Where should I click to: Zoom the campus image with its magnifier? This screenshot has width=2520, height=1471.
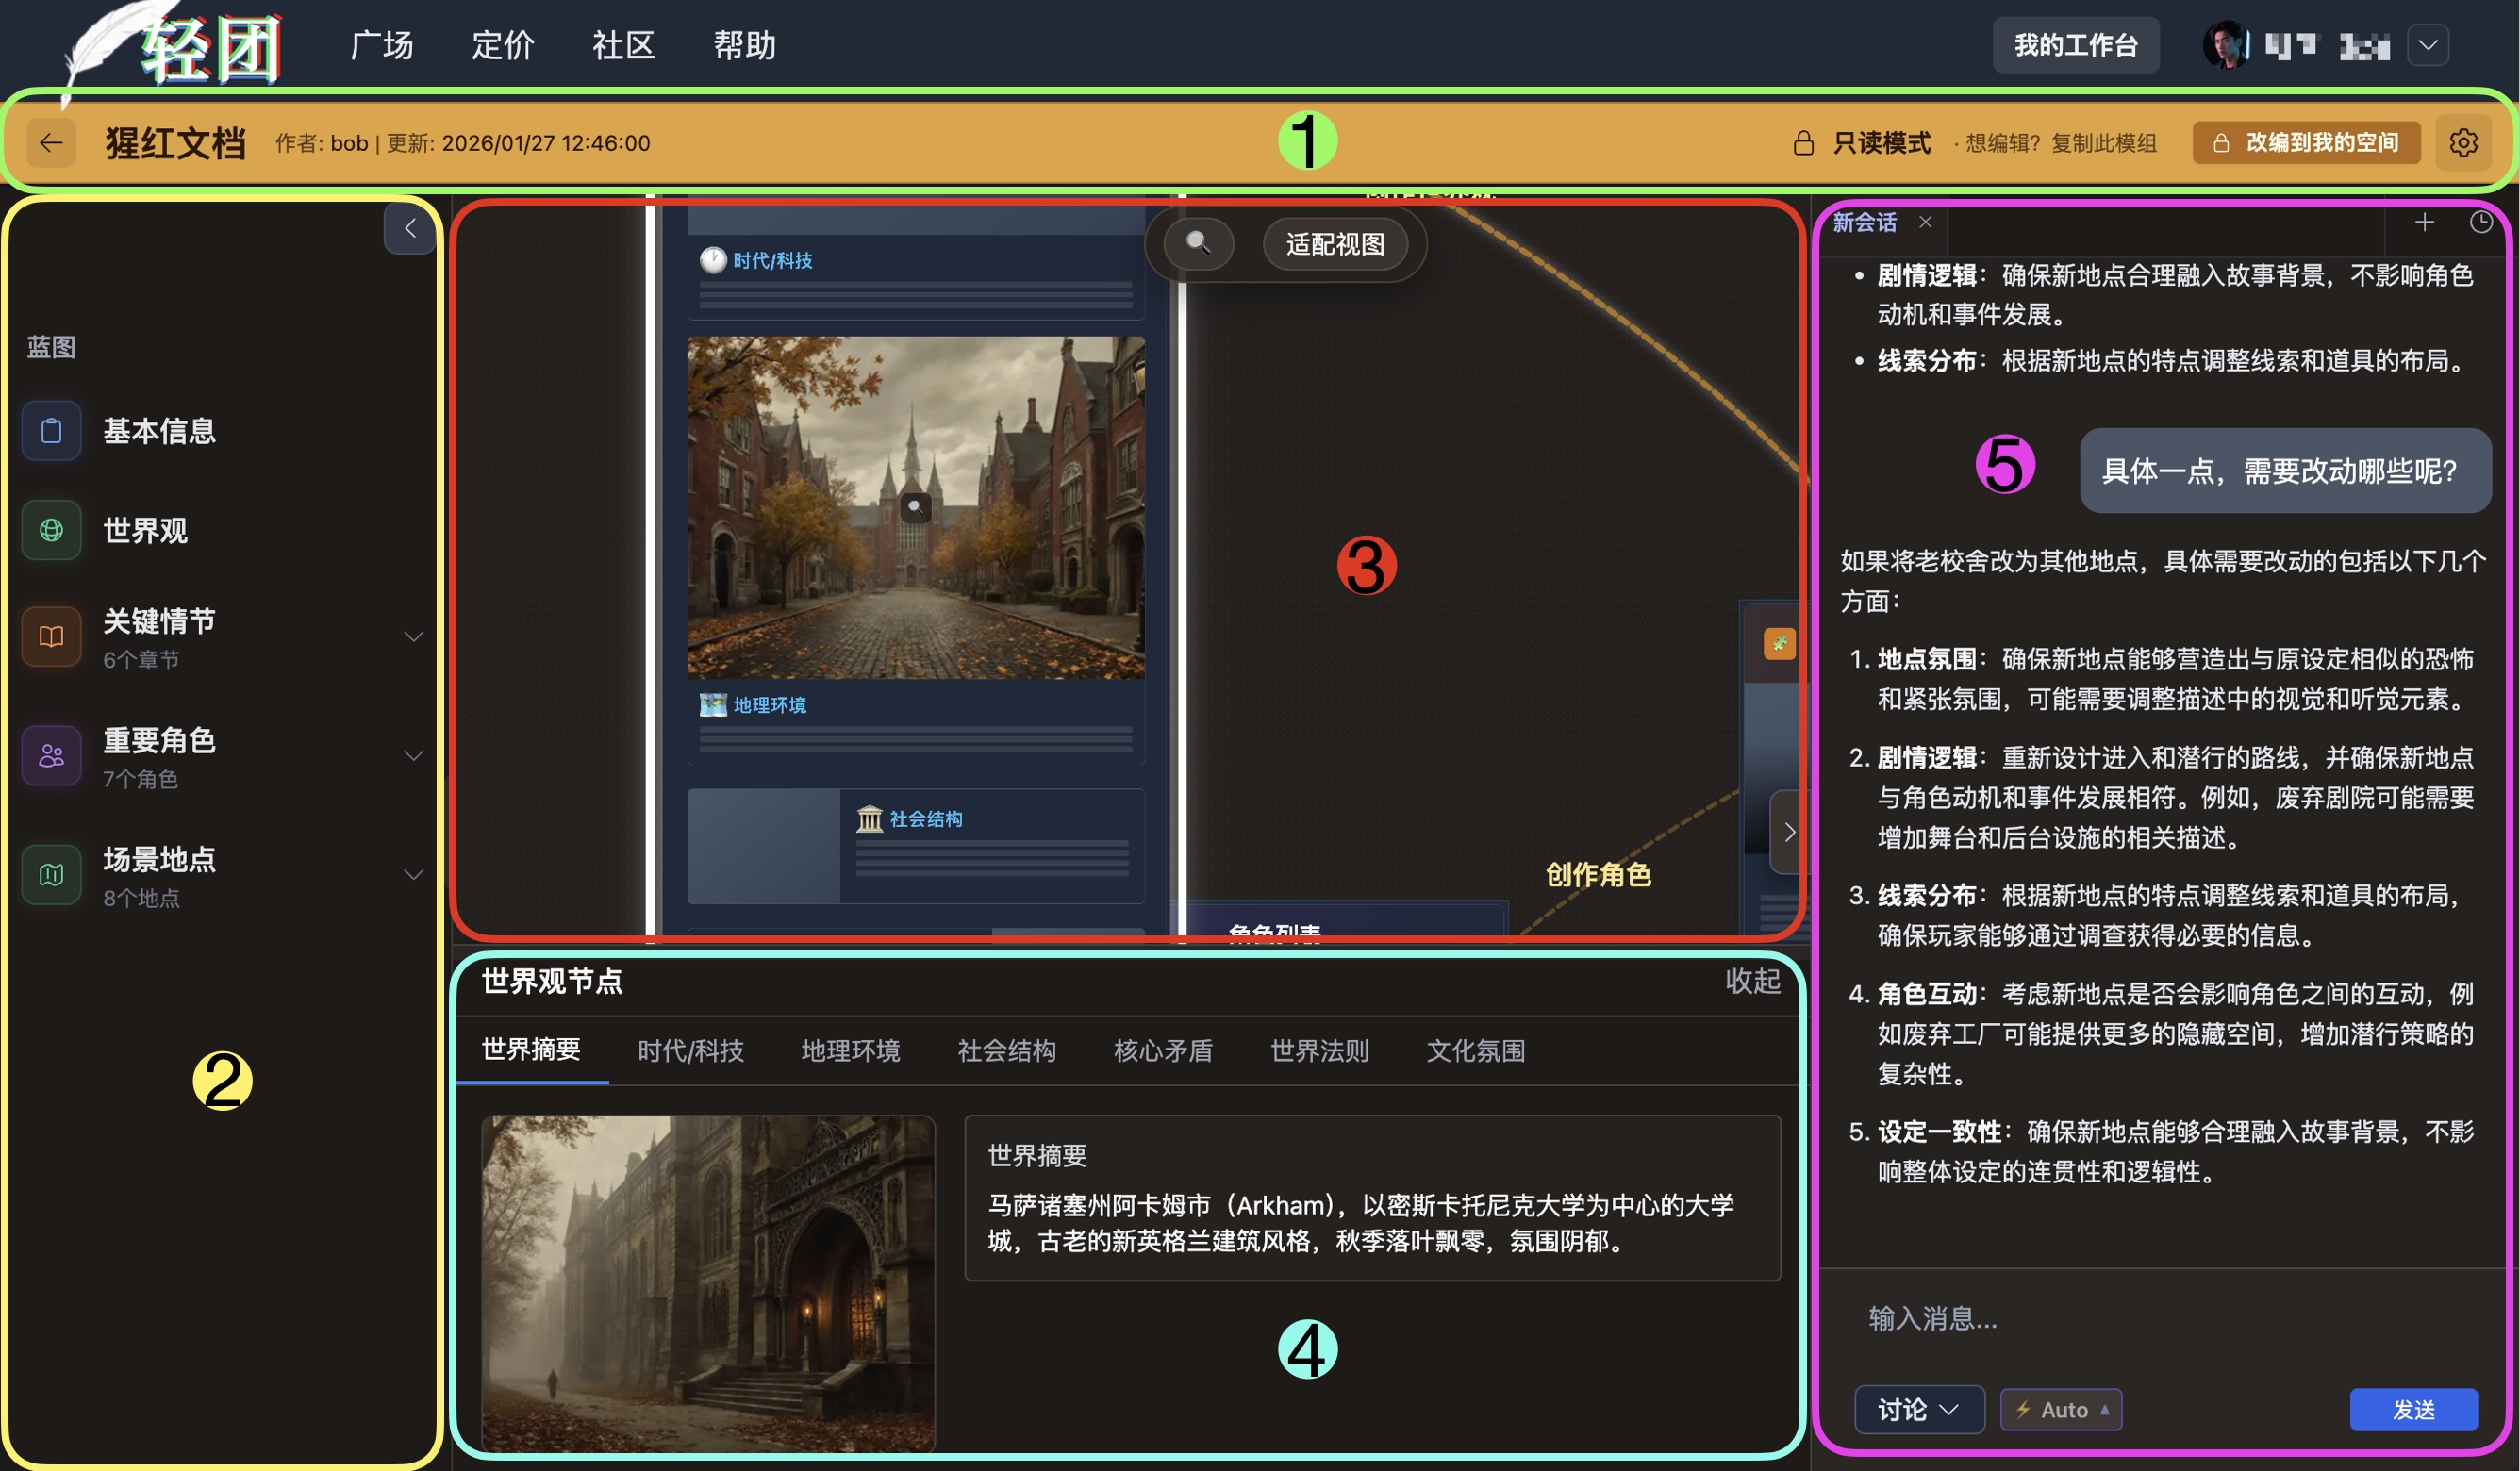pyautogui.click(x=915, y=507)
